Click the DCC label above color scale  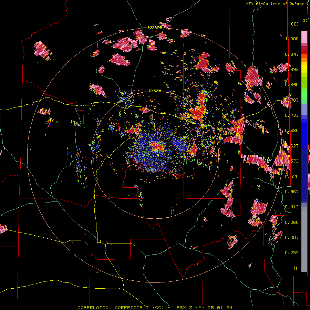[x=303, y=21]
